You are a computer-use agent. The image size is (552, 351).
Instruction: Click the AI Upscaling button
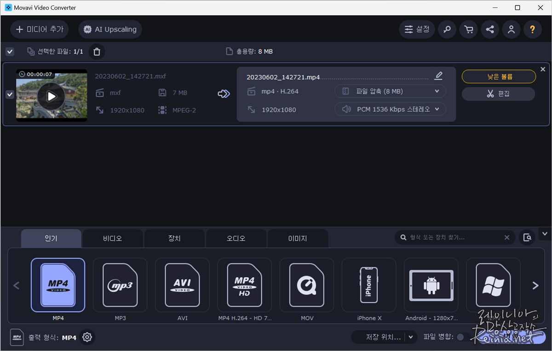pyautogui.click(x=110, y=29)
